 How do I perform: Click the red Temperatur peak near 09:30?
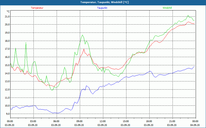84,49
